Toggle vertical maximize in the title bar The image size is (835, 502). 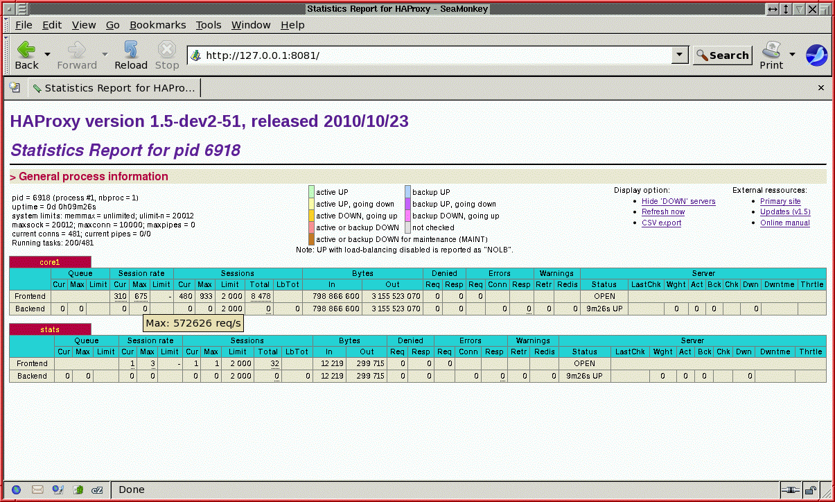coord(786,9)
